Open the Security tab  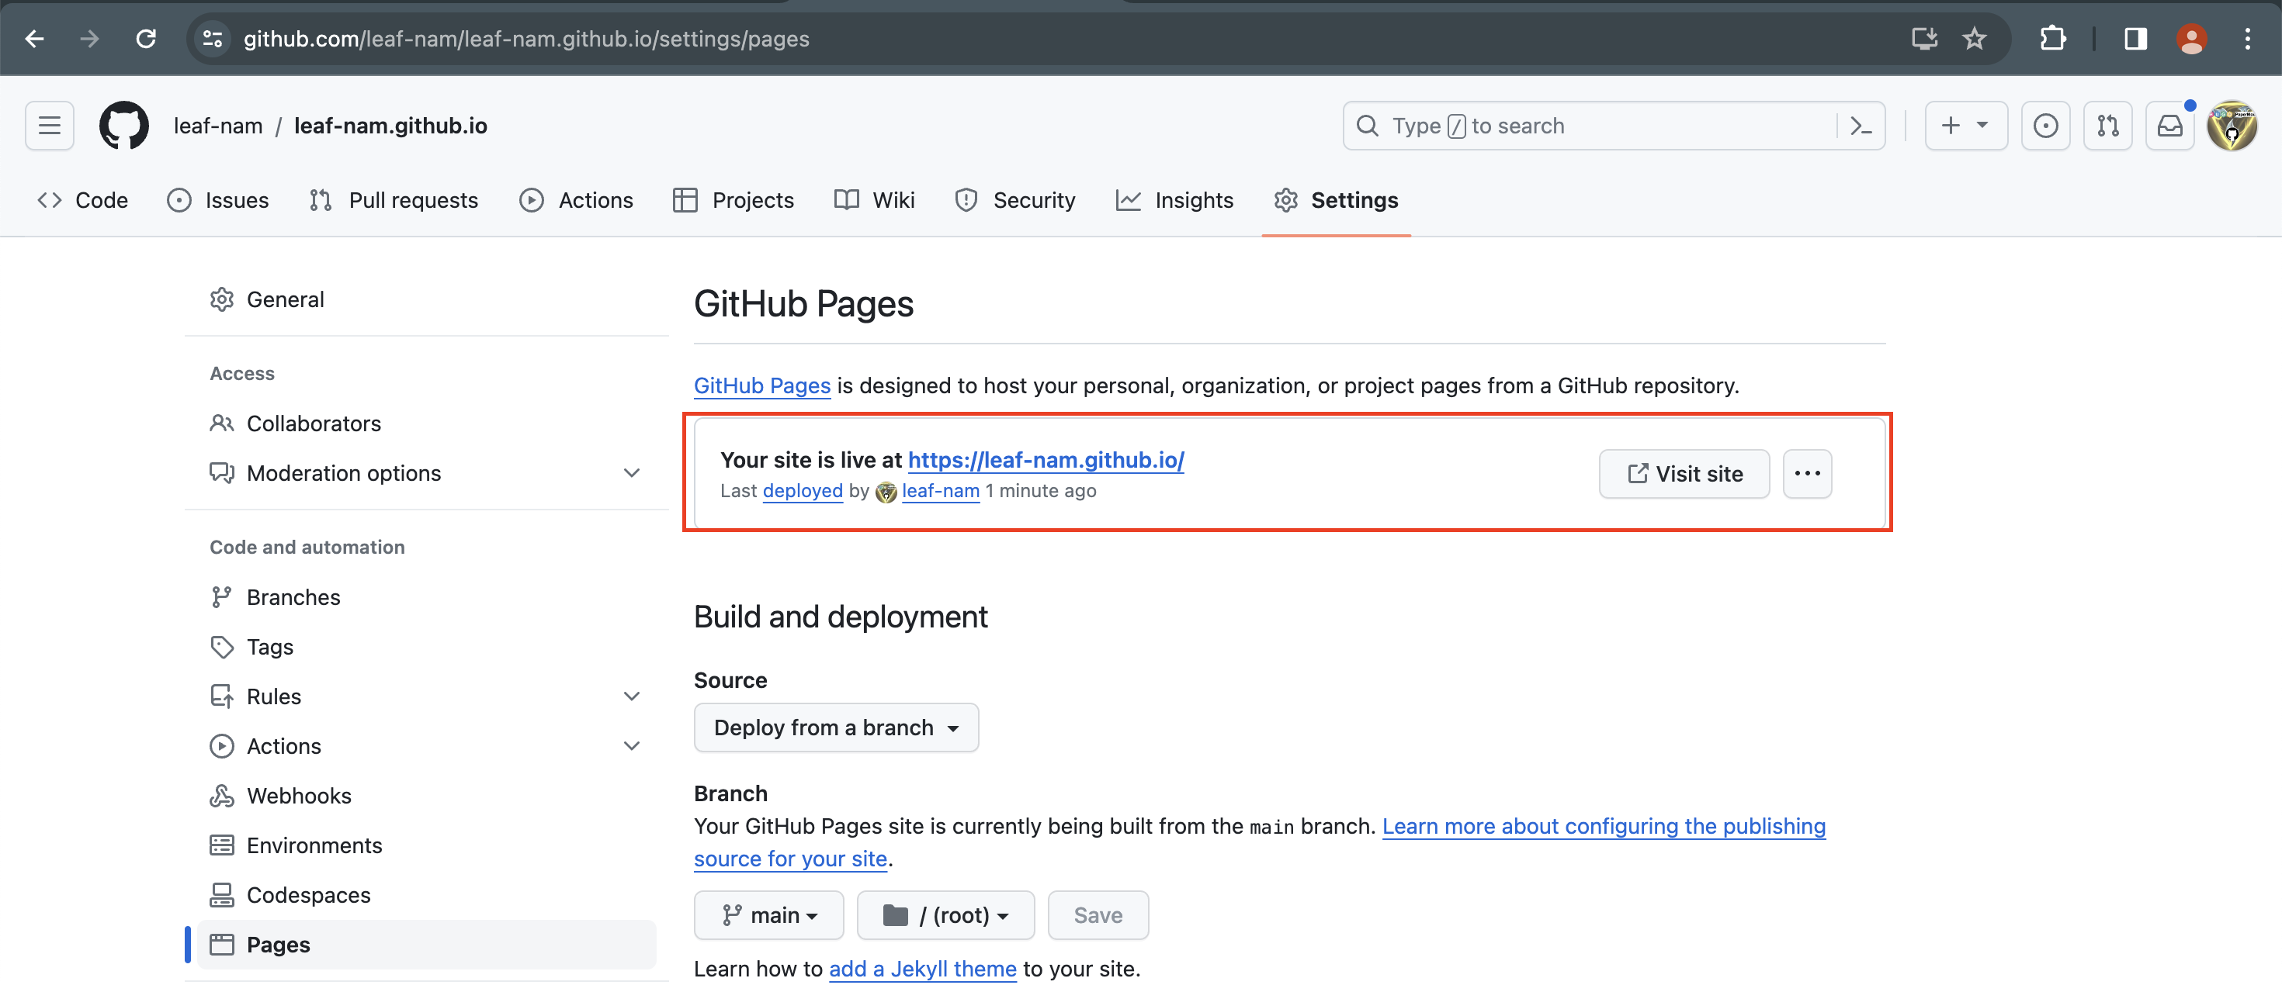click(x=1015, y=200)
